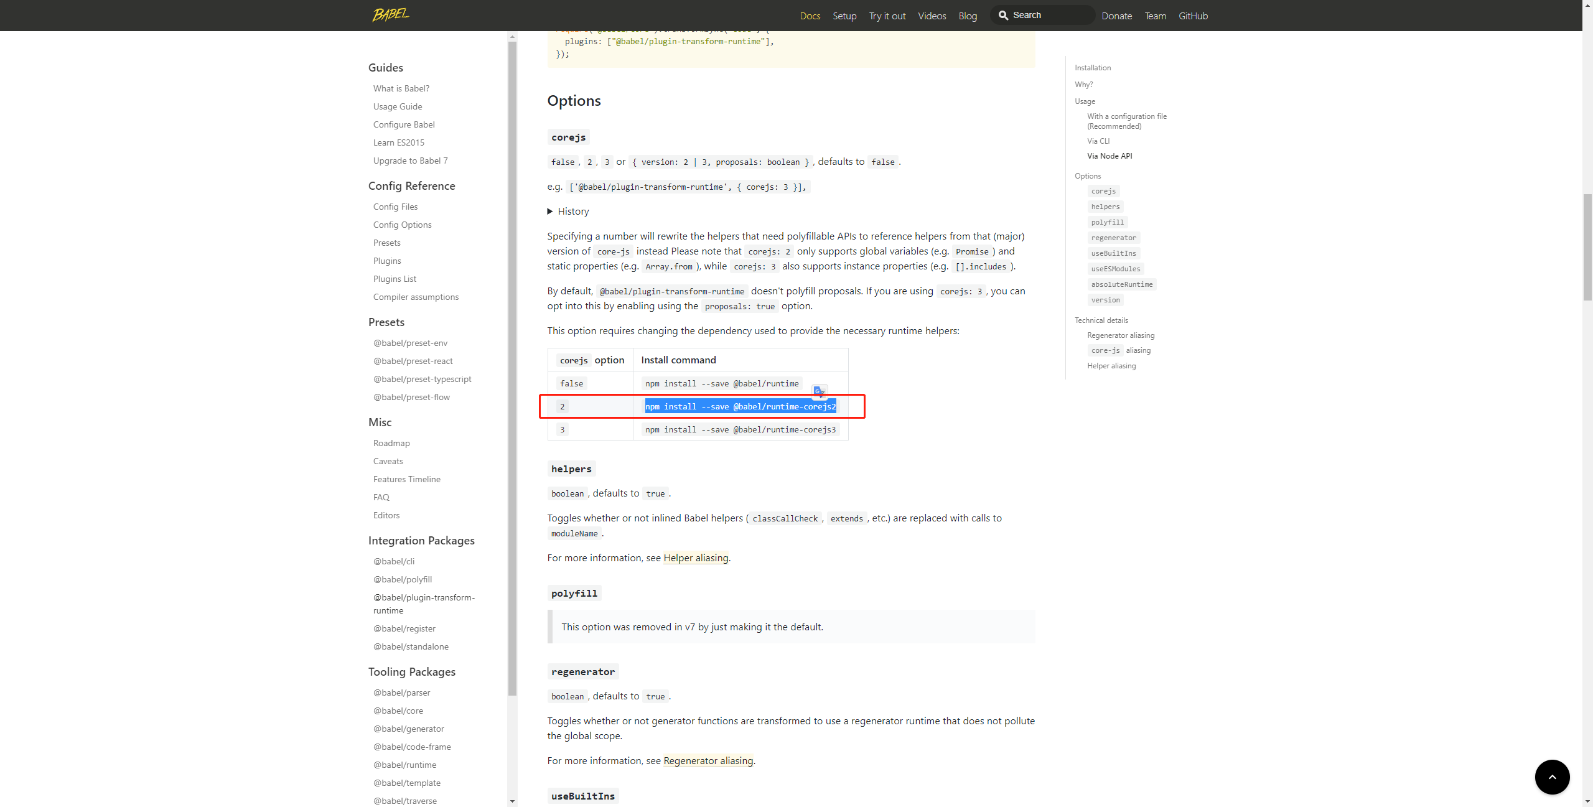This screenshot has width=1593, height=807.
Task: Focus the Search input field
Action: click(x=1042, y=15)
